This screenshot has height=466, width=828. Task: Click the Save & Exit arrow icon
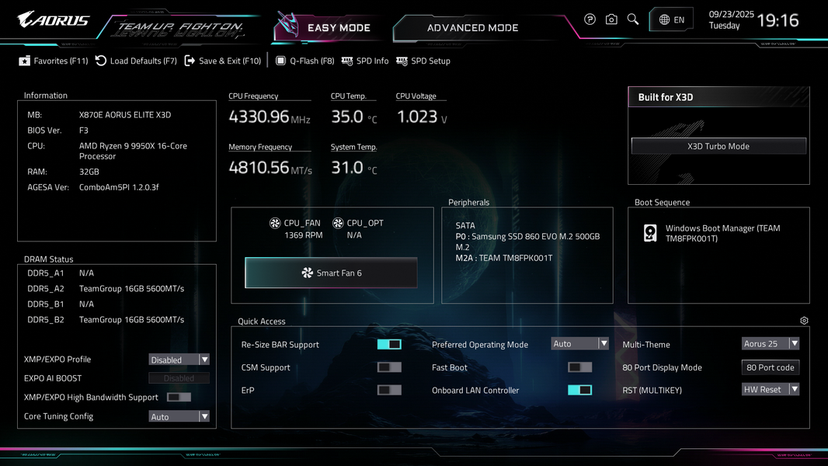190,61
